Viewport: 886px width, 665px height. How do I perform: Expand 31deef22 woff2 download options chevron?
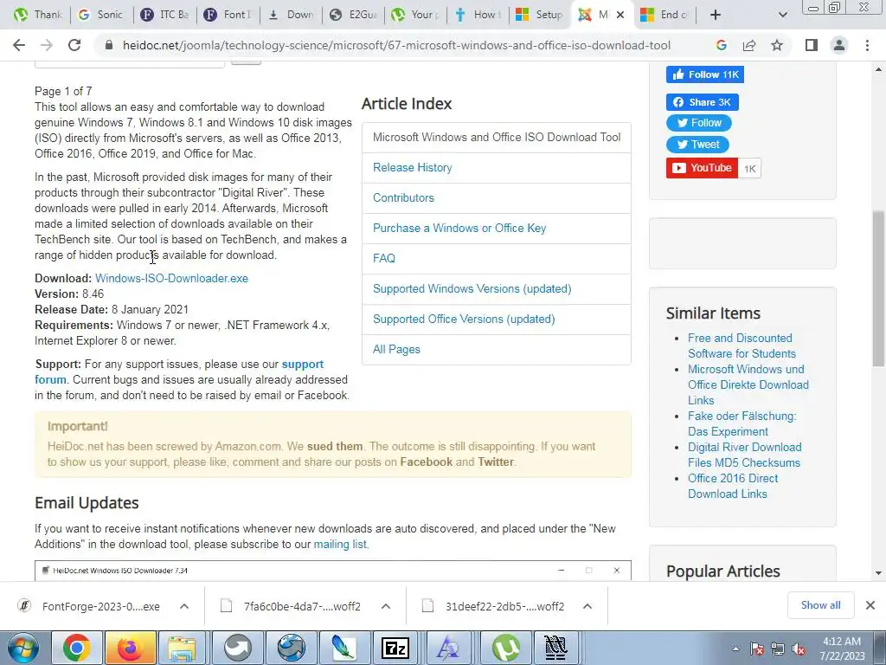point(587,606)
